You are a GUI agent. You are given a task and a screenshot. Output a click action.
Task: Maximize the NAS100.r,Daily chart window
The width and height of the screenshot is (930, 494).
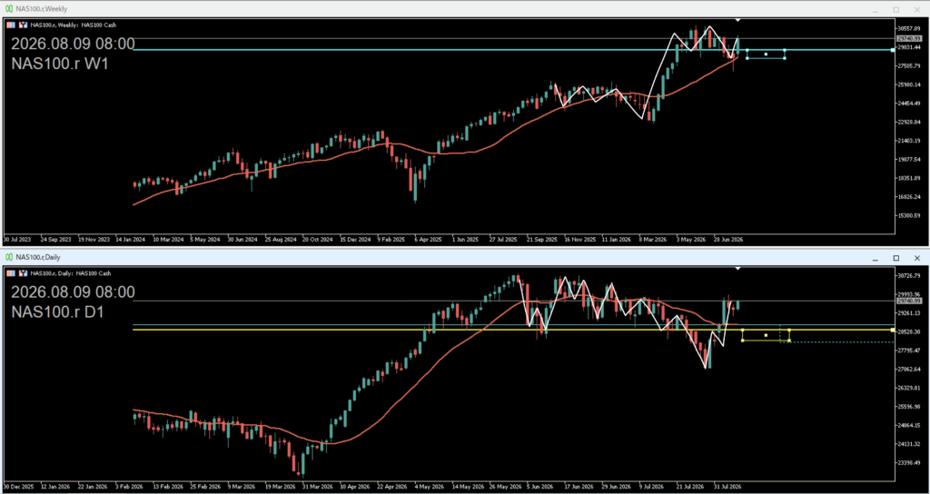pos(896,258)
